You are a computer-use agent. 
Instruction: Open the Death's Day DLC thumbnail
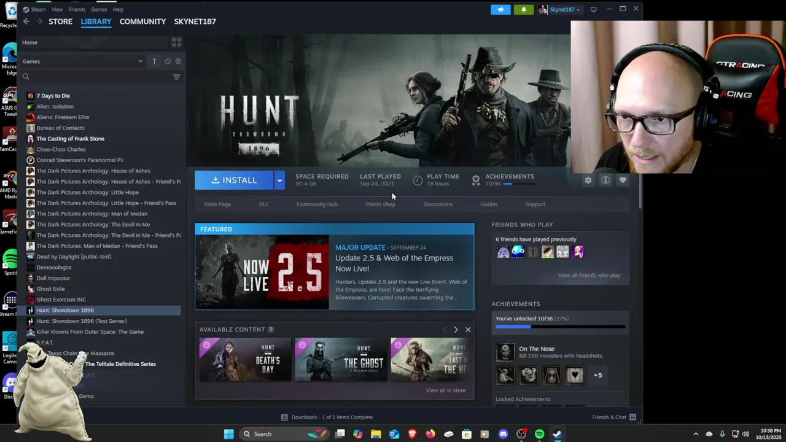coord(245,360)
